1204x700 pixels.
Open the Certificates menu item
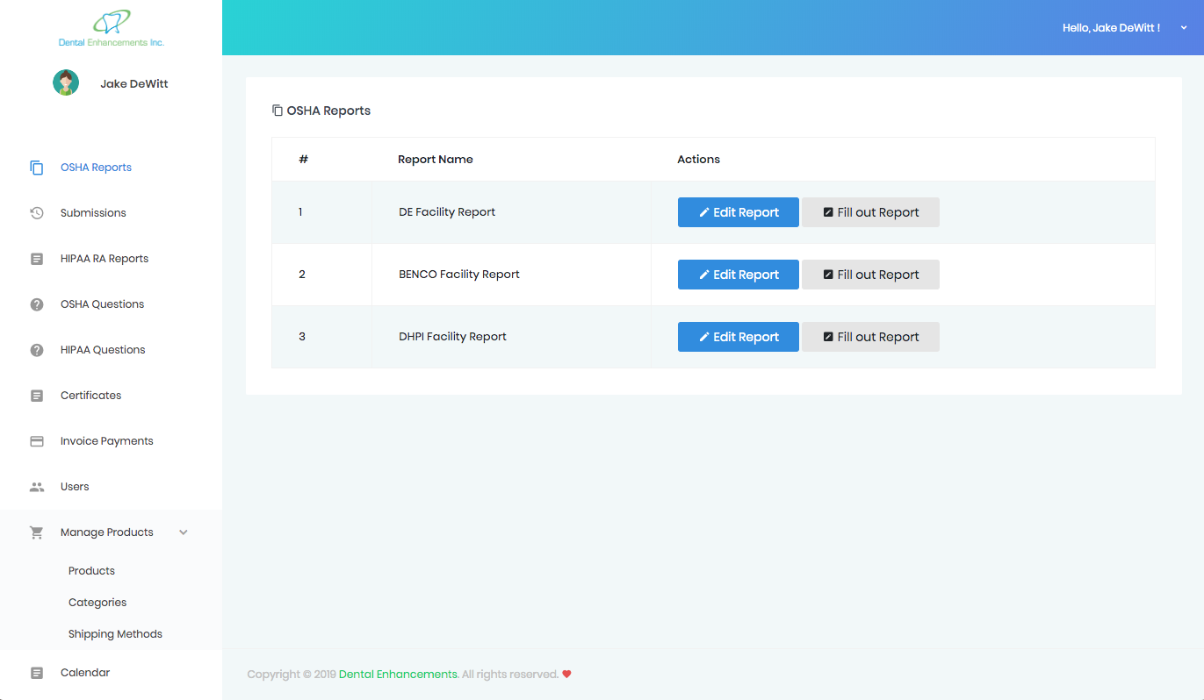tap(90, 396)
